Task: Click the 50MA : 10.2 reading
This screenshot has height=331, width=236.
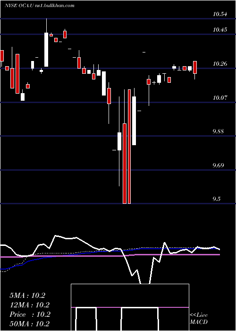Action: [x=30, y=324]
